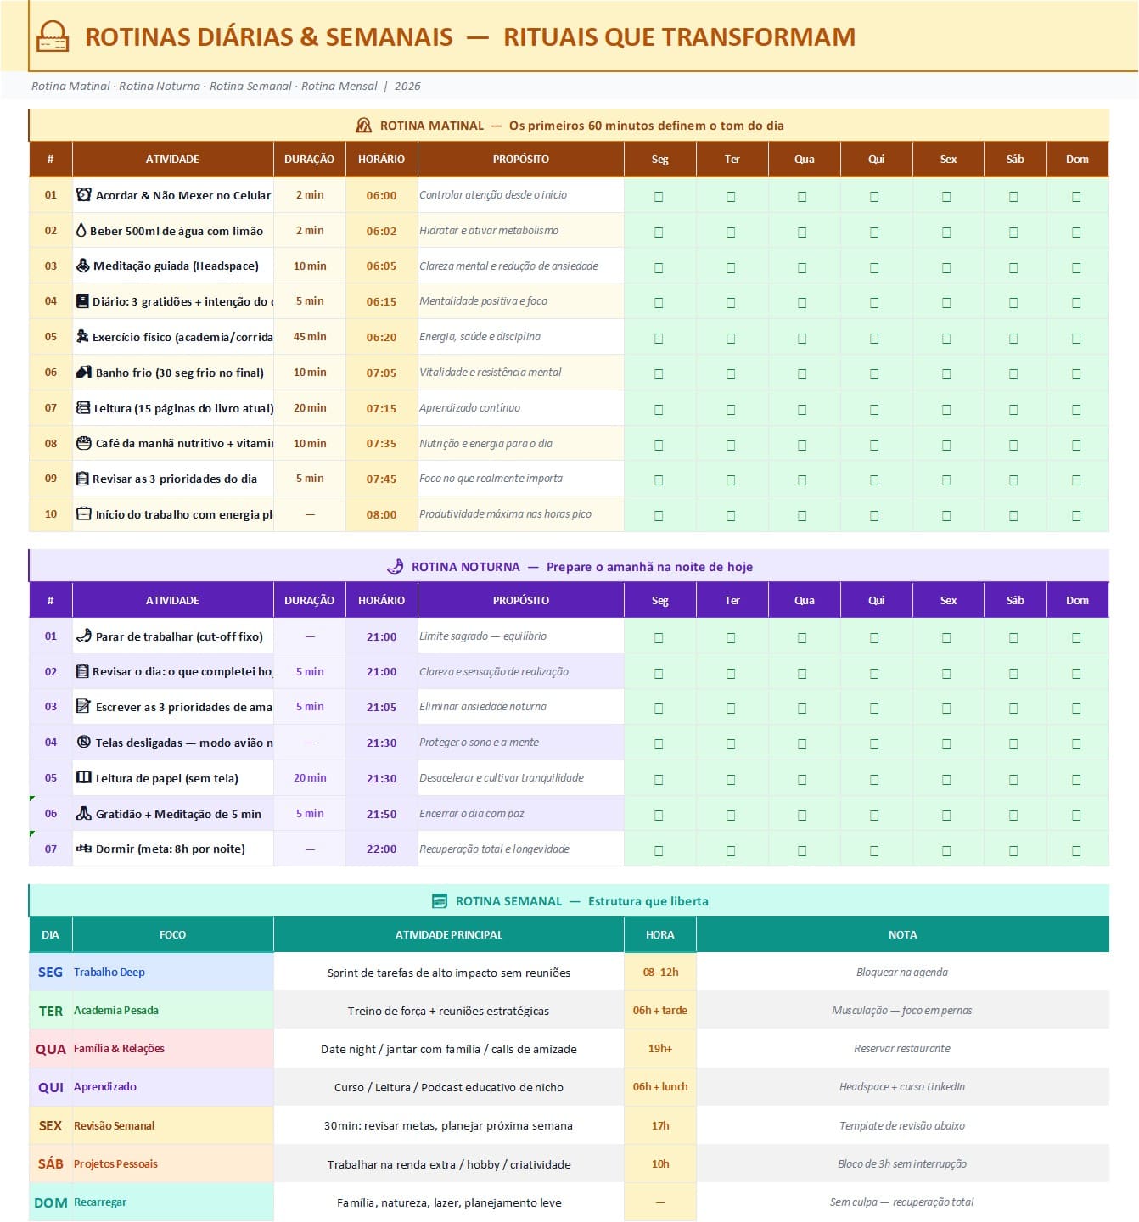Check Dom box for Dormir (meta: 8h)

[1076, 850]
